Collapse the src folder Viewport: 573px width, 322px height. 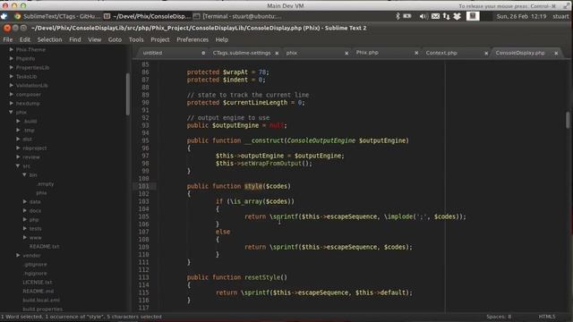[18, 165]
